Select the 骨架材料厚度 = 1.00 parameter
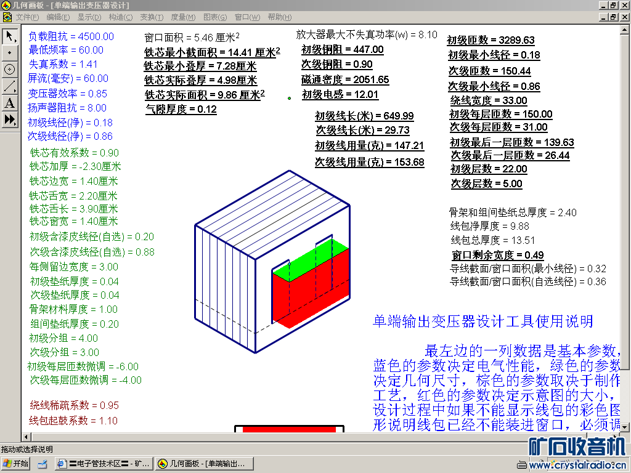The width and height of the screenshot is (631, 473). (x=73, y=309)
